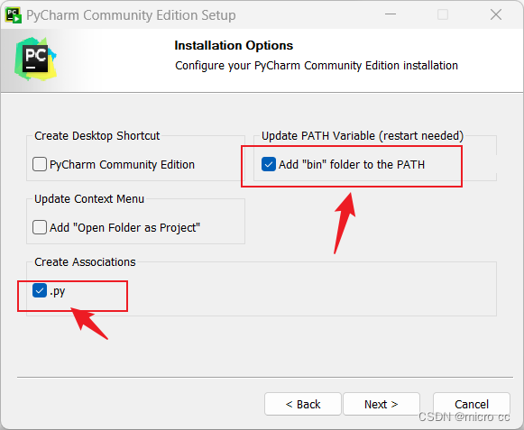Viewport: 524px width, 430px height.
Task: Return to the previous page with Back
Action: (x=303, y=404)
